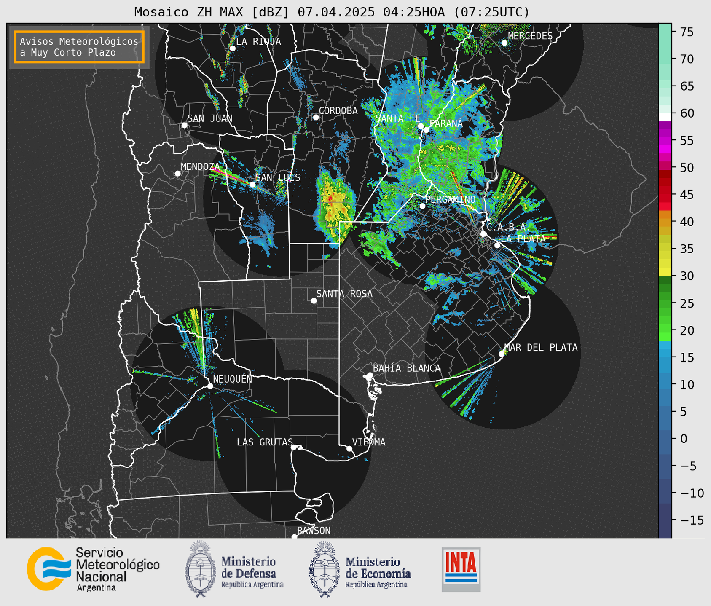Click the −15 dBZ value on the scale
This screenshot has width=711, height=606.
click(691, 520)
